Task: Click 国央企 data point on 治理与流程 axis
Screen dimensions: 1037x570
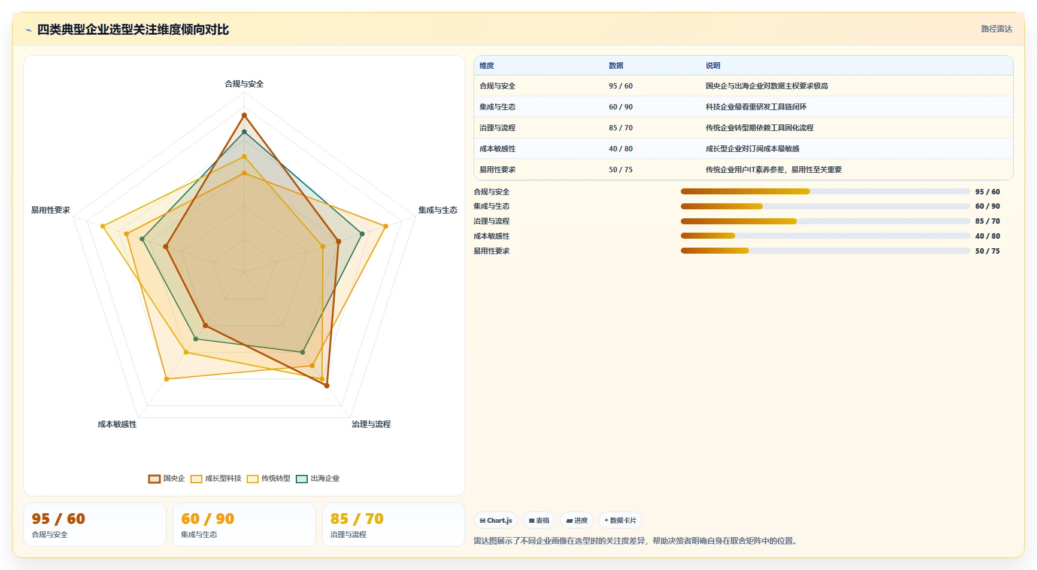Action: click(327, 386)
